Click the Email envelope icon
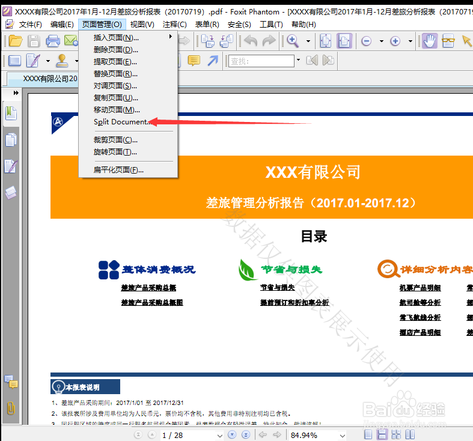The height and width of the screenshot is (441, 473). pos(71,41)
